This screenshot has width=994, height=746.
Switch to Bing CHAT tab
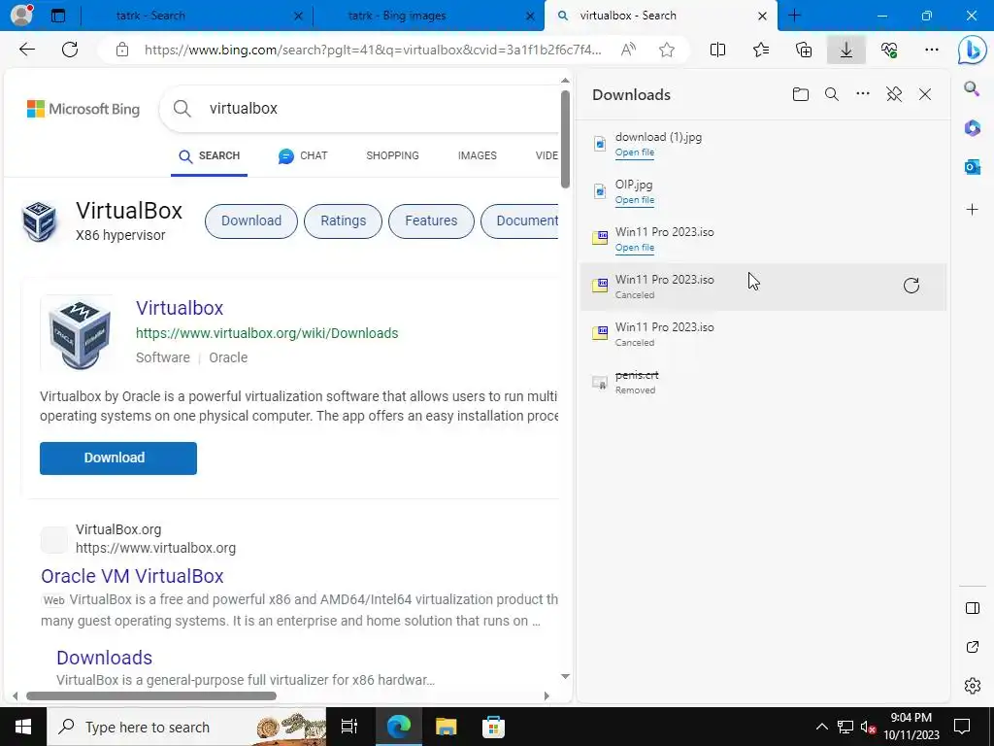coord(303,156)
